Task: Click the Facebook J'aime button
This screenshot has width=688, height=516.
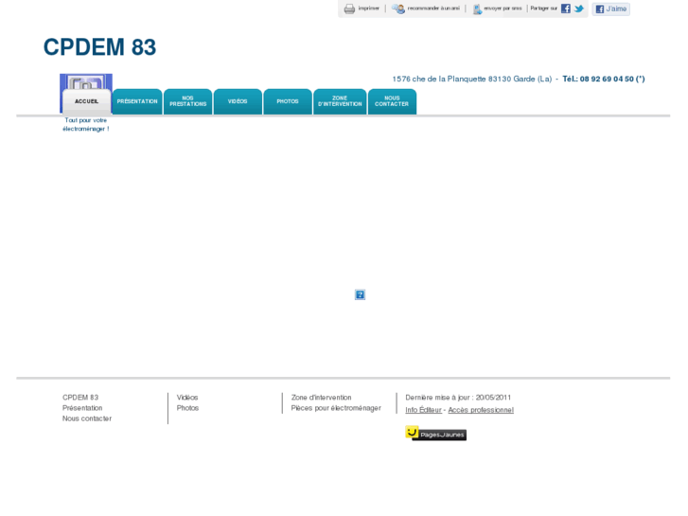Action: point(610,9)
